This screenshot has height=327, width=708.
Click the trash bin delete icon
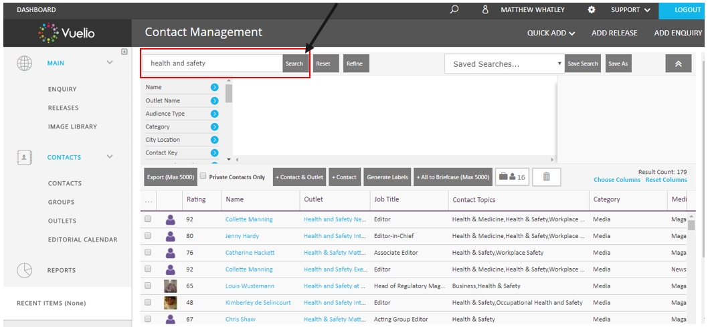point(546,177)
